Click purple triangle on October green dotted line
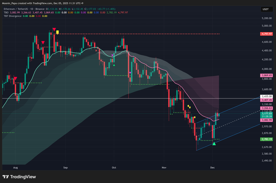This screenshot has height=183, width=276. (x=130, y=73)
